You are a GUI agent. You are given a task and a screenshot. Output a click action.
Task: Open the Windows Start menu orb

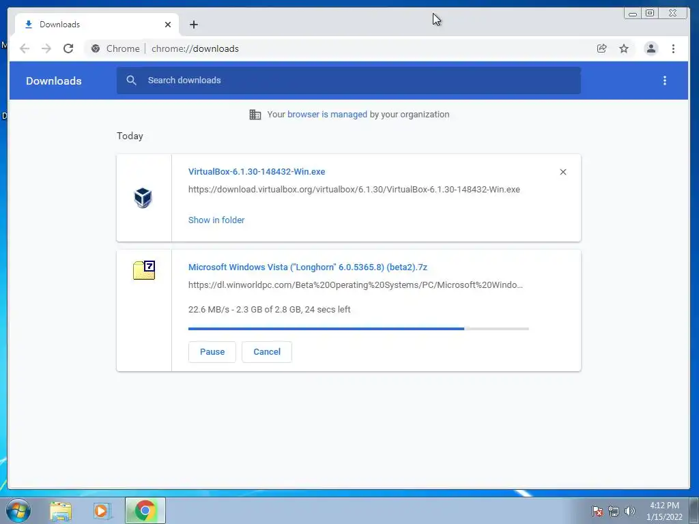pyautogui.click(x=18, y=510)
